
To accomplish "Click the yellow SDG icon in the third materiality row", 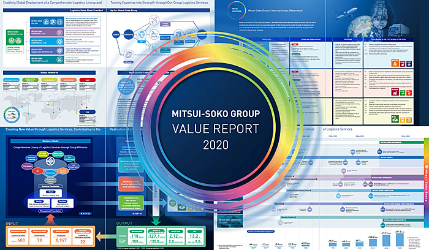I will [x=402, y=119].
